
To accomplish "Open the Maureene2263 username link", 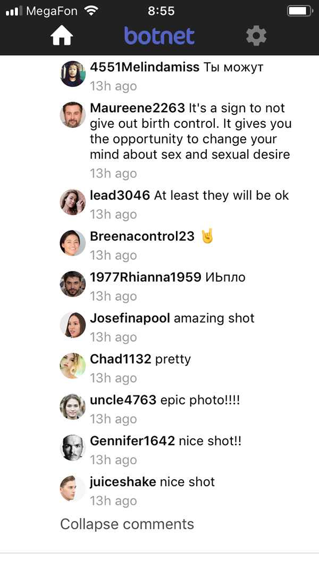I will (137, 108).
